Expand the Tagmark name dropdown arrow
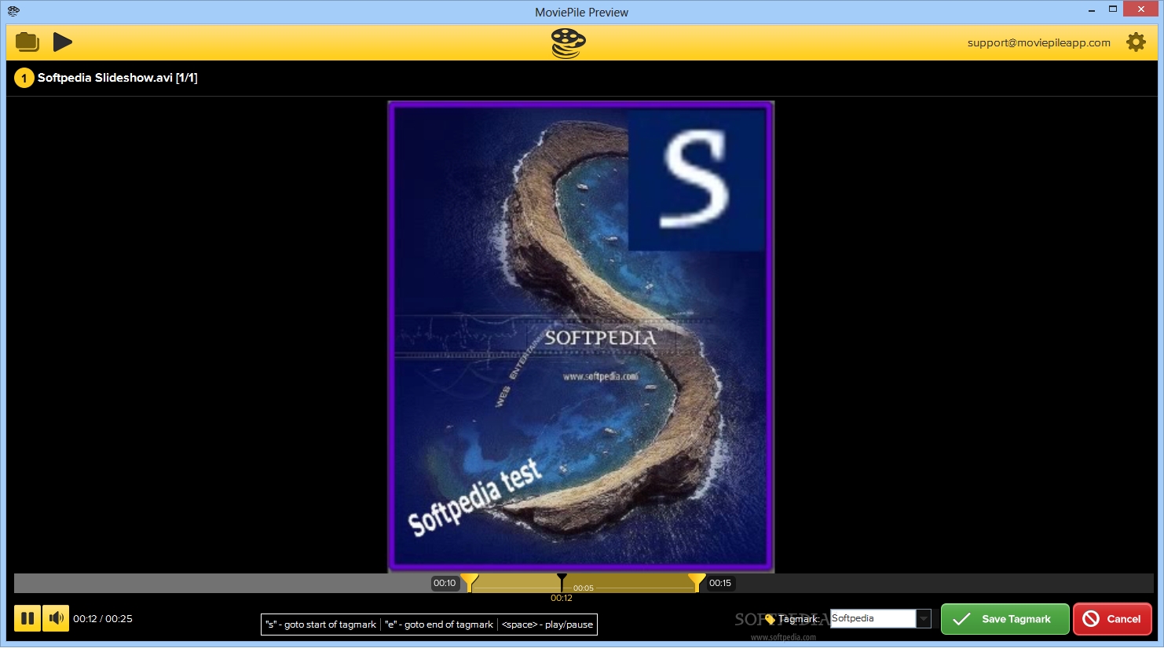 click(924, 619)
